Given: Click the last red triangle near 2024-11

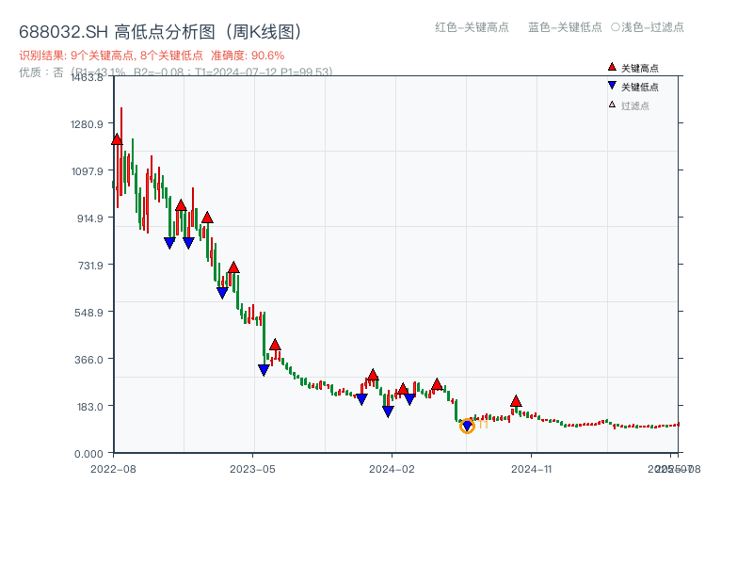Looking at the screenshot, I should 515,399.
